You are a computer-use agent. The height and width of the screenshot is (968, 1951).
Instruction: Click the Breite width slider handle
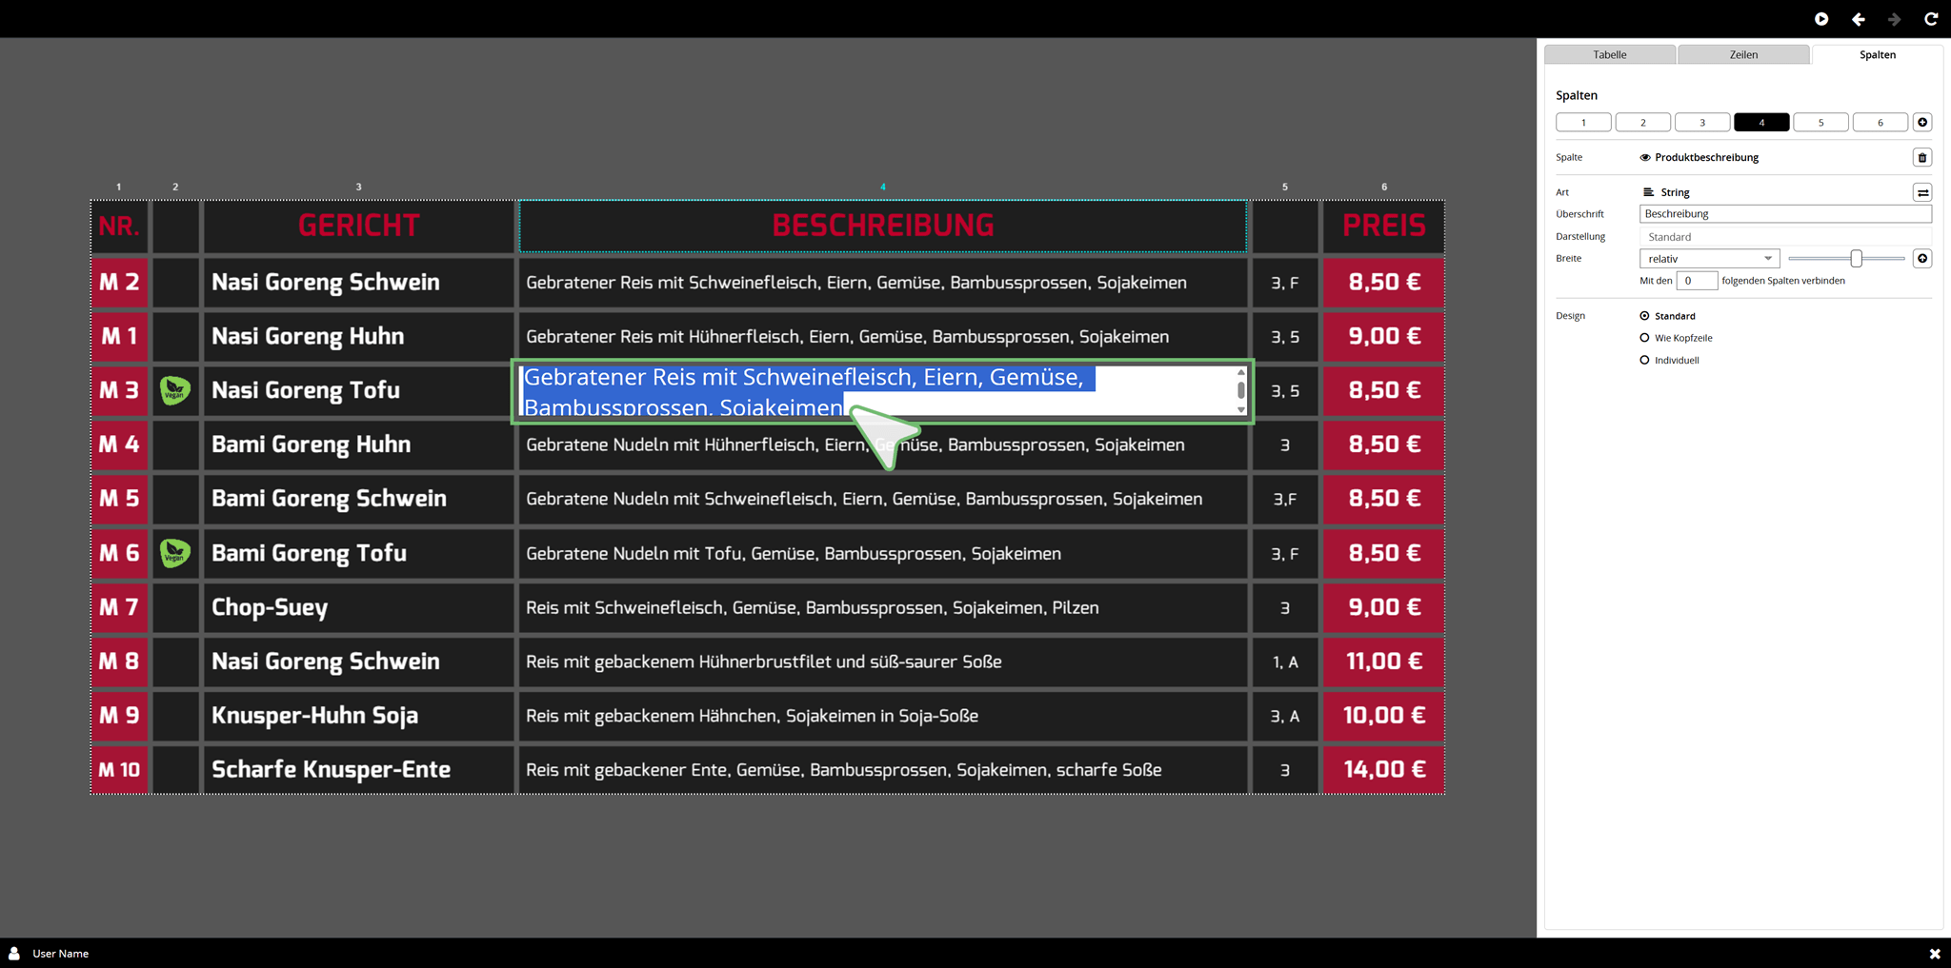point(1856,259)
